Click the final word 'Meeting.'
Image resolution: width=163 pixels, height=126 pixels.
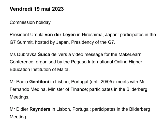click(x=18, y=117)
